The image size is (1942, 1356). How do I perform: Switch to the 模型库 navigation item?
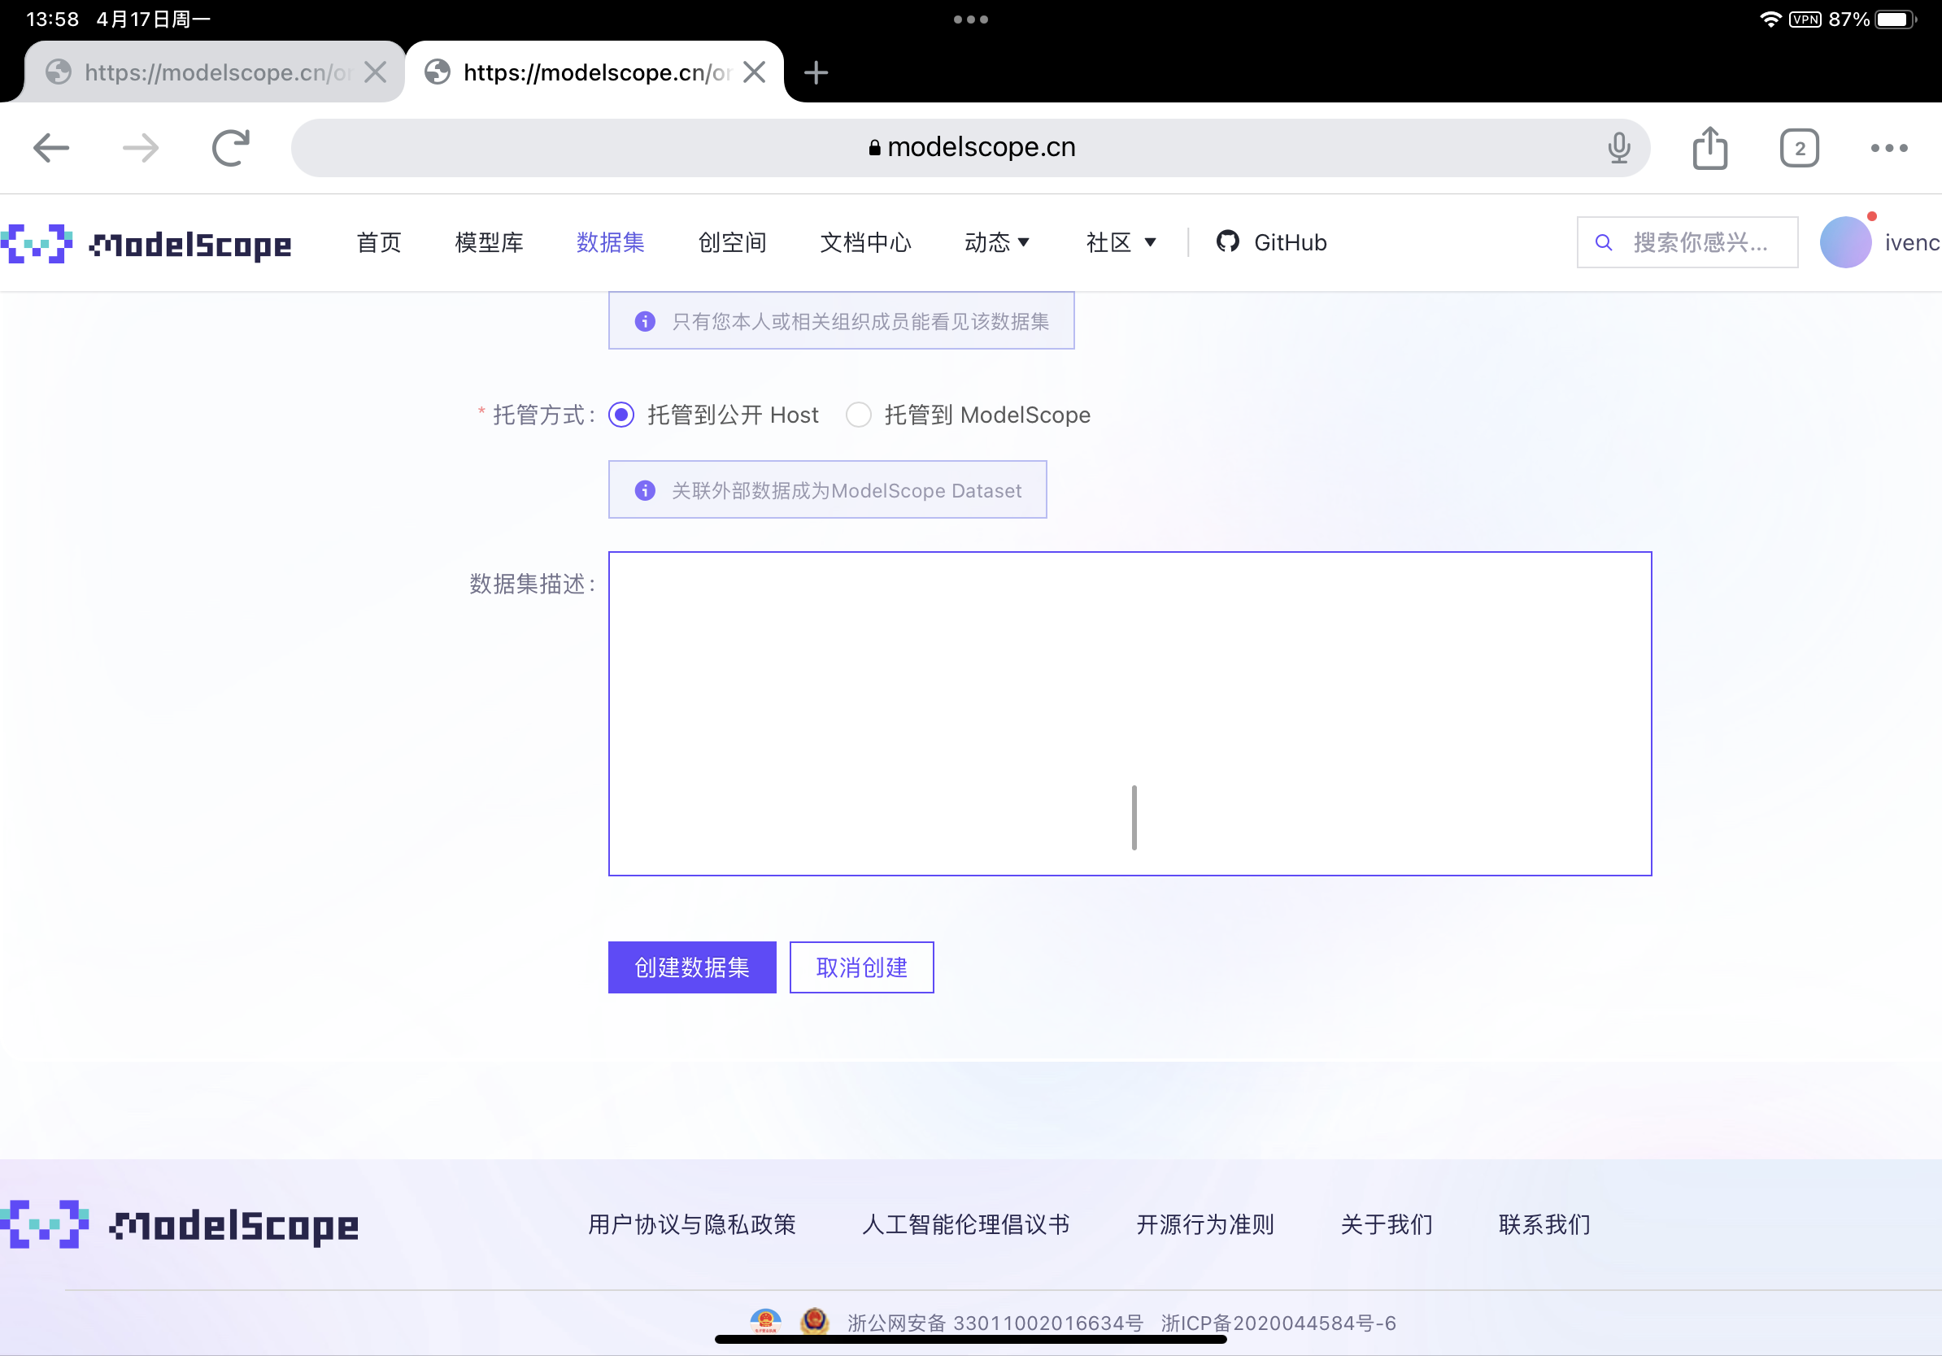(x=489, y=242)
